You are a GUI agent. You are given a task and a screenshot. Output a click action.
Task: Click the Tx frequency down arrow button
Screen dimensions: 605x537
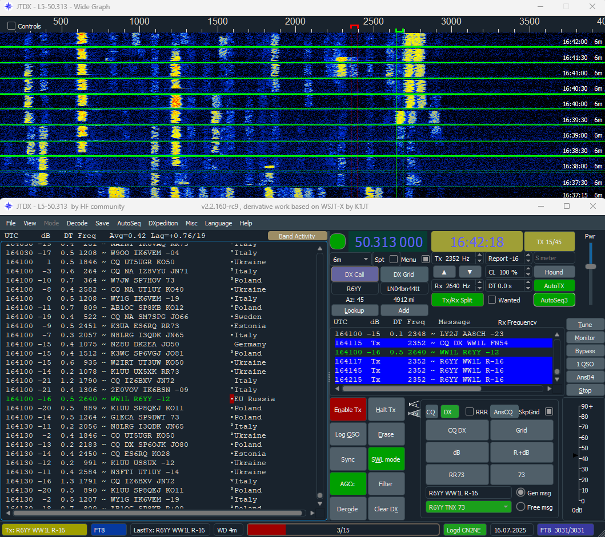tap(470, 272)
